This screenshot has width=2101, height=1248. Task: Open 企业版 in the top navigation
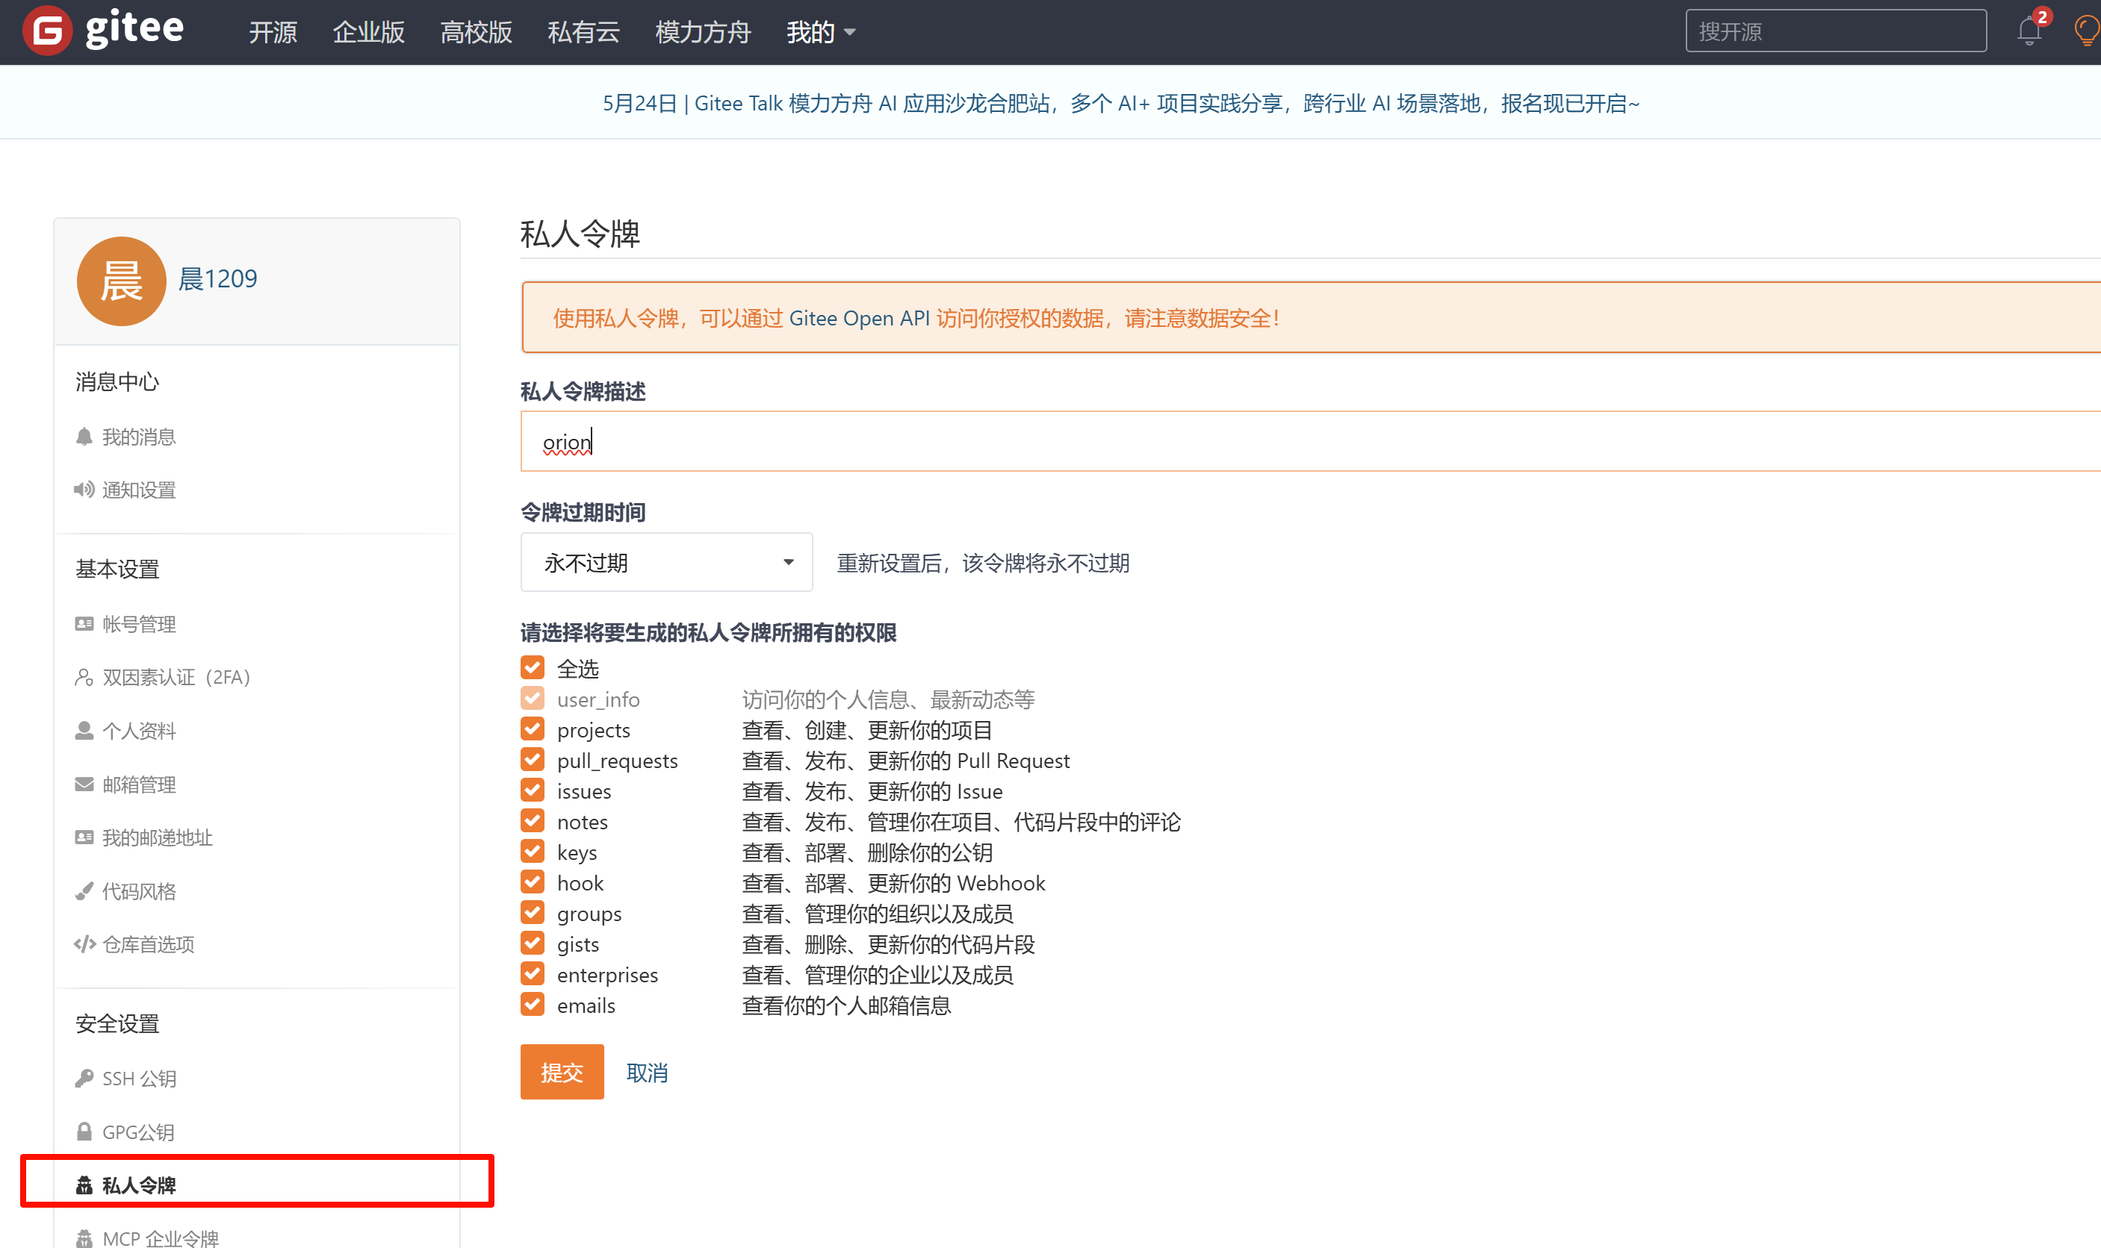click(x=368, y=32)
